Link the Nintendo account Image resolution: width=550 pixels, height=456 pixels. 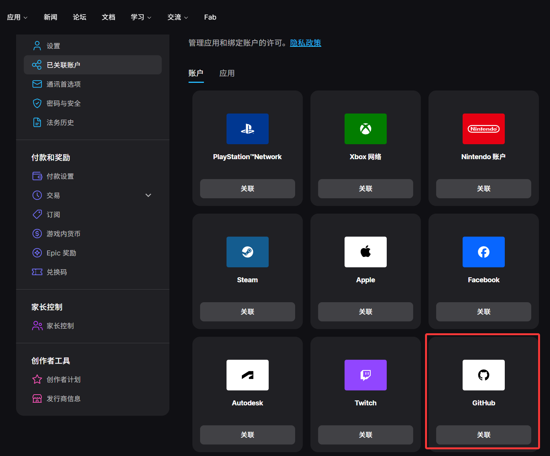point(484,189)
